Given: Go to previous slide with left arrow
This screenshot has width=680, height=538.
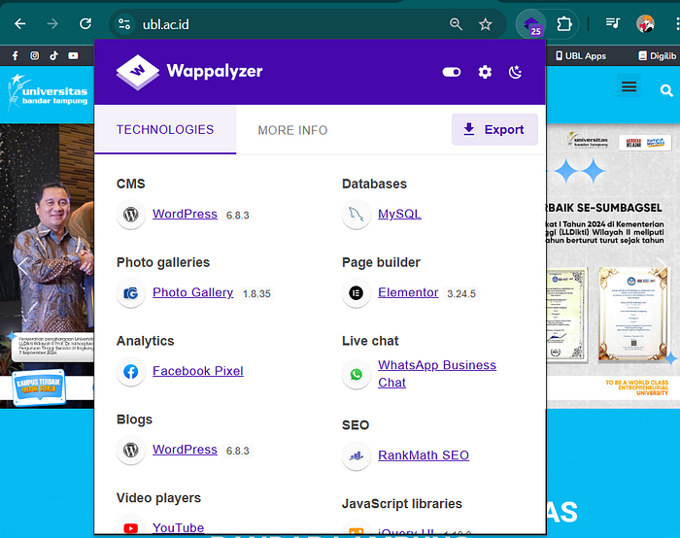Looking at the screenshot, I should coord(22,266).
